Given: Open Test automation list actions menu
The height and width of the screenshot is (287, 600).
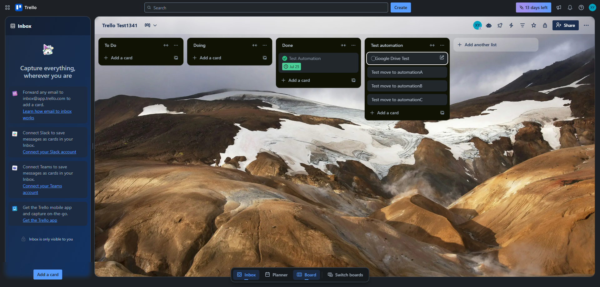Looking at the screenshot, I should click(442, 45).
